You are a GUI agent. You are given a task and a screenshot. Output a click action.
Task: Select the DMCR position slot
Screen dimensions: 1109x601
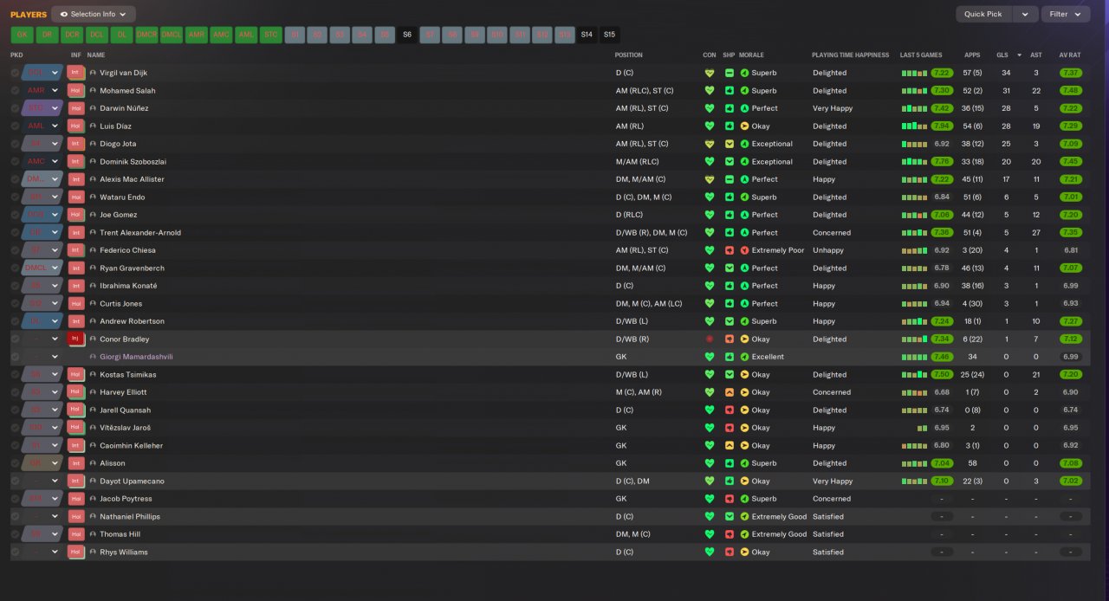pos(146,35)
